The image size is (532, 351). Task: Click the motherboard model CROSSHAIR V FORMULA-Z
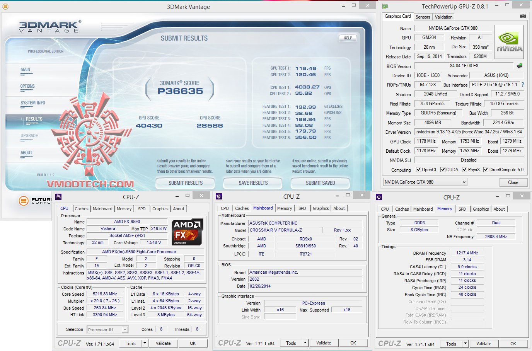pyautogui.click(x=284, y=230)
